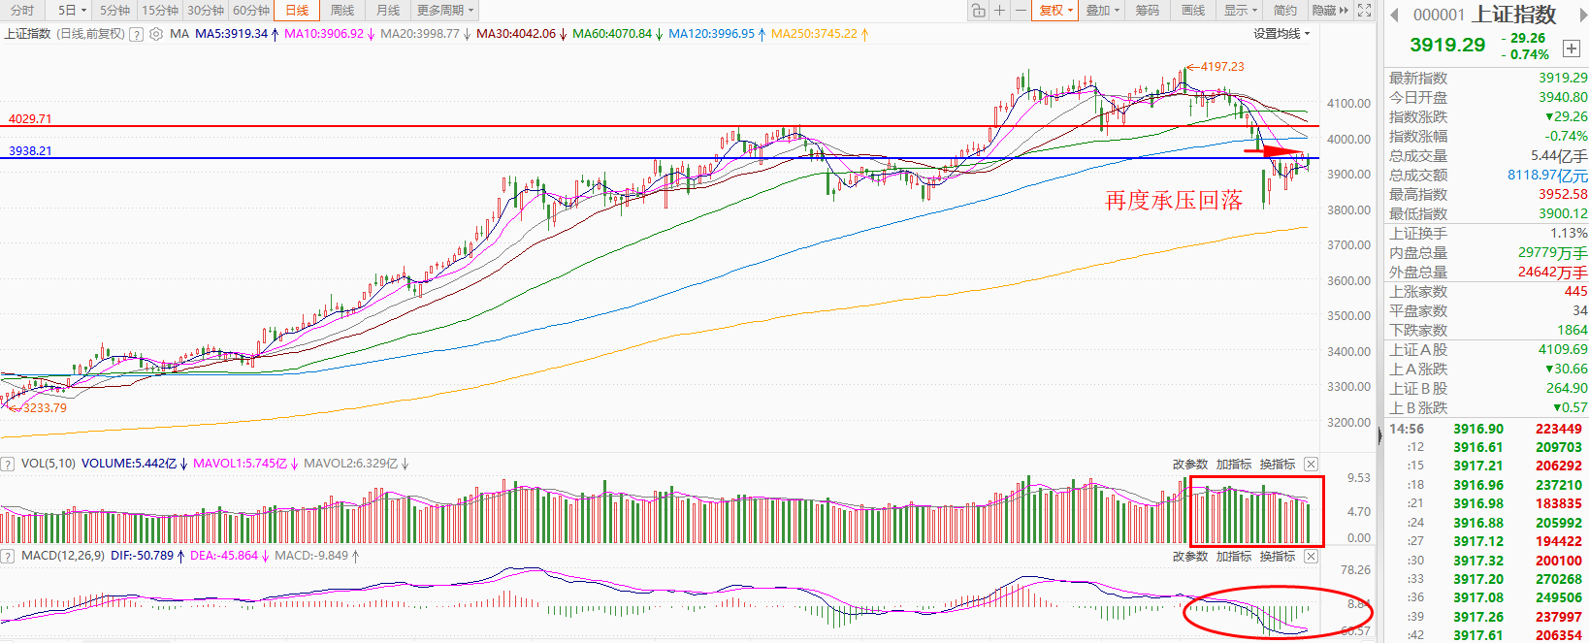Zoom out the chart with minus icon

point(1021,11)
